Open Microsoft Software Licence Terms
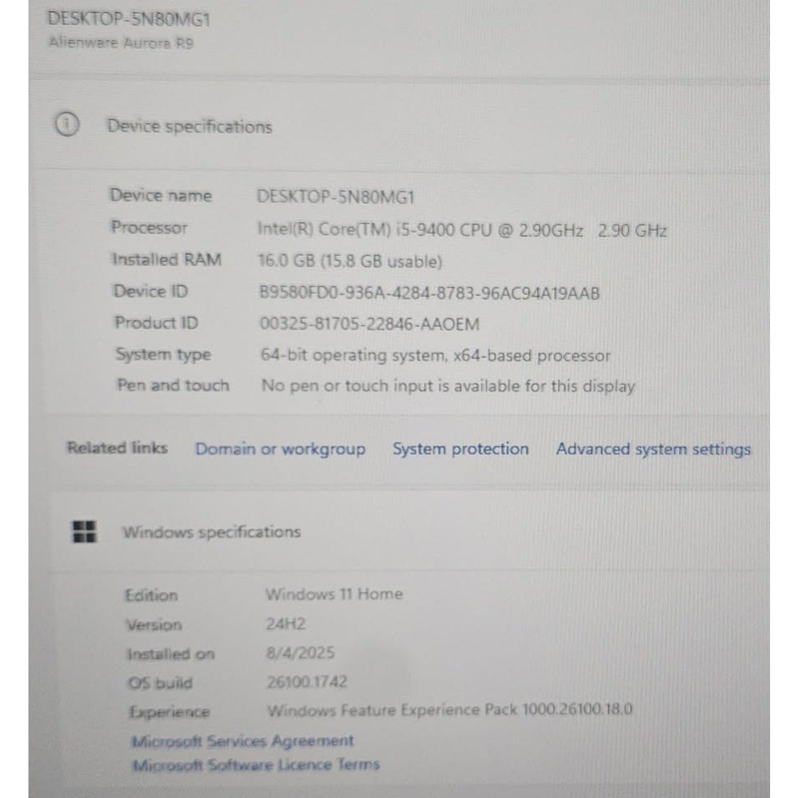 [x=255, y=765]
